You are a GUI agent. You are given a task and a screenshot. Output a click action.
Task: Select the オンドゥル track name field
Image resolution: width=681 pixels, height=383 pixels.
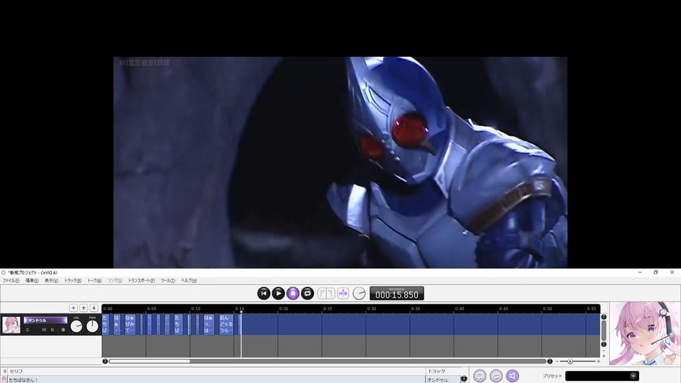pyautogui.click(x=45, y=321)
